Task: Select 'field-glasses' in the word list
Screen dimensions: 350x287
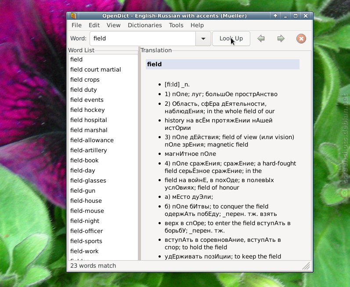Action: [103, 181]
